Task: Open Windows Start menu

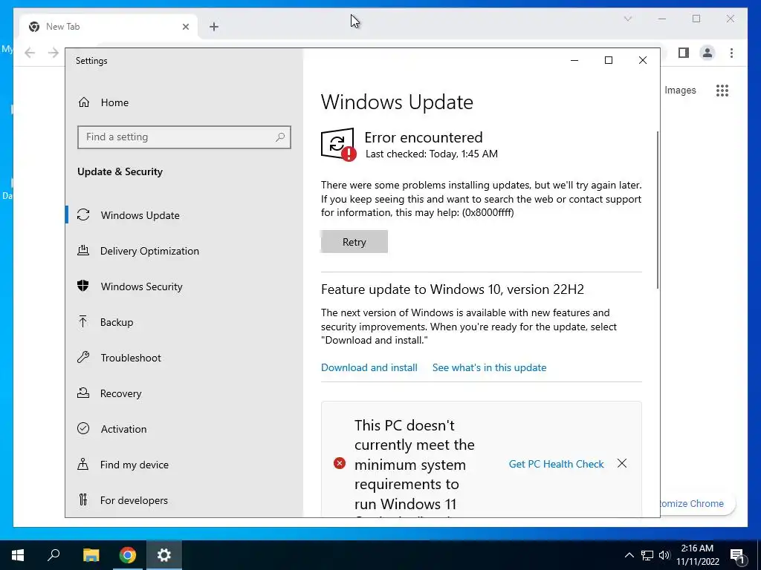Action: click(18, 555)
